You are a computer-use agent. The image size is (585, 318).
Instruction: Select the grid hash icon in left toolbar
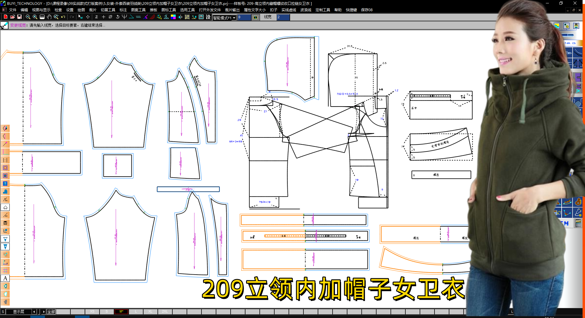5,270
